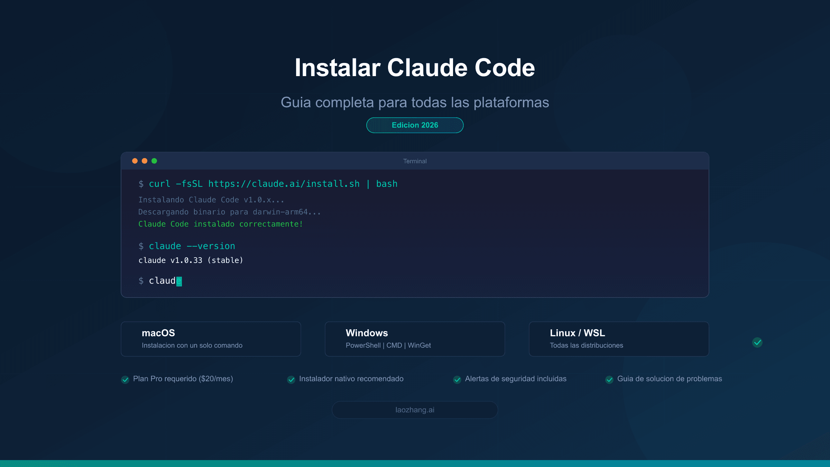Click the checkmark next to Alertas de seguridad

coord(457,379)
